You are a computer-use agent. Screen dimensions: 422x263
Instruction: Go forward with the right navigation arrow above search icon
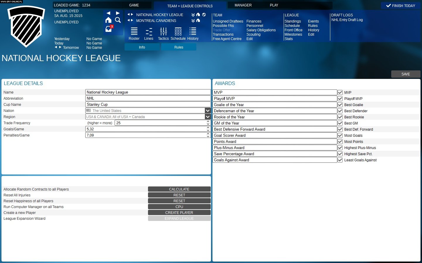click(x=118, y=13)
